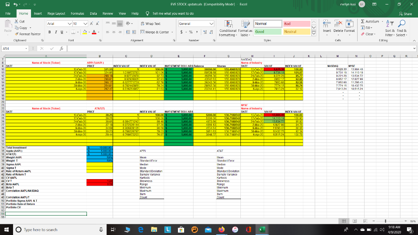Click Tell me what you want to do
This screenshot has width=418, height=235.
pos(173,13)
